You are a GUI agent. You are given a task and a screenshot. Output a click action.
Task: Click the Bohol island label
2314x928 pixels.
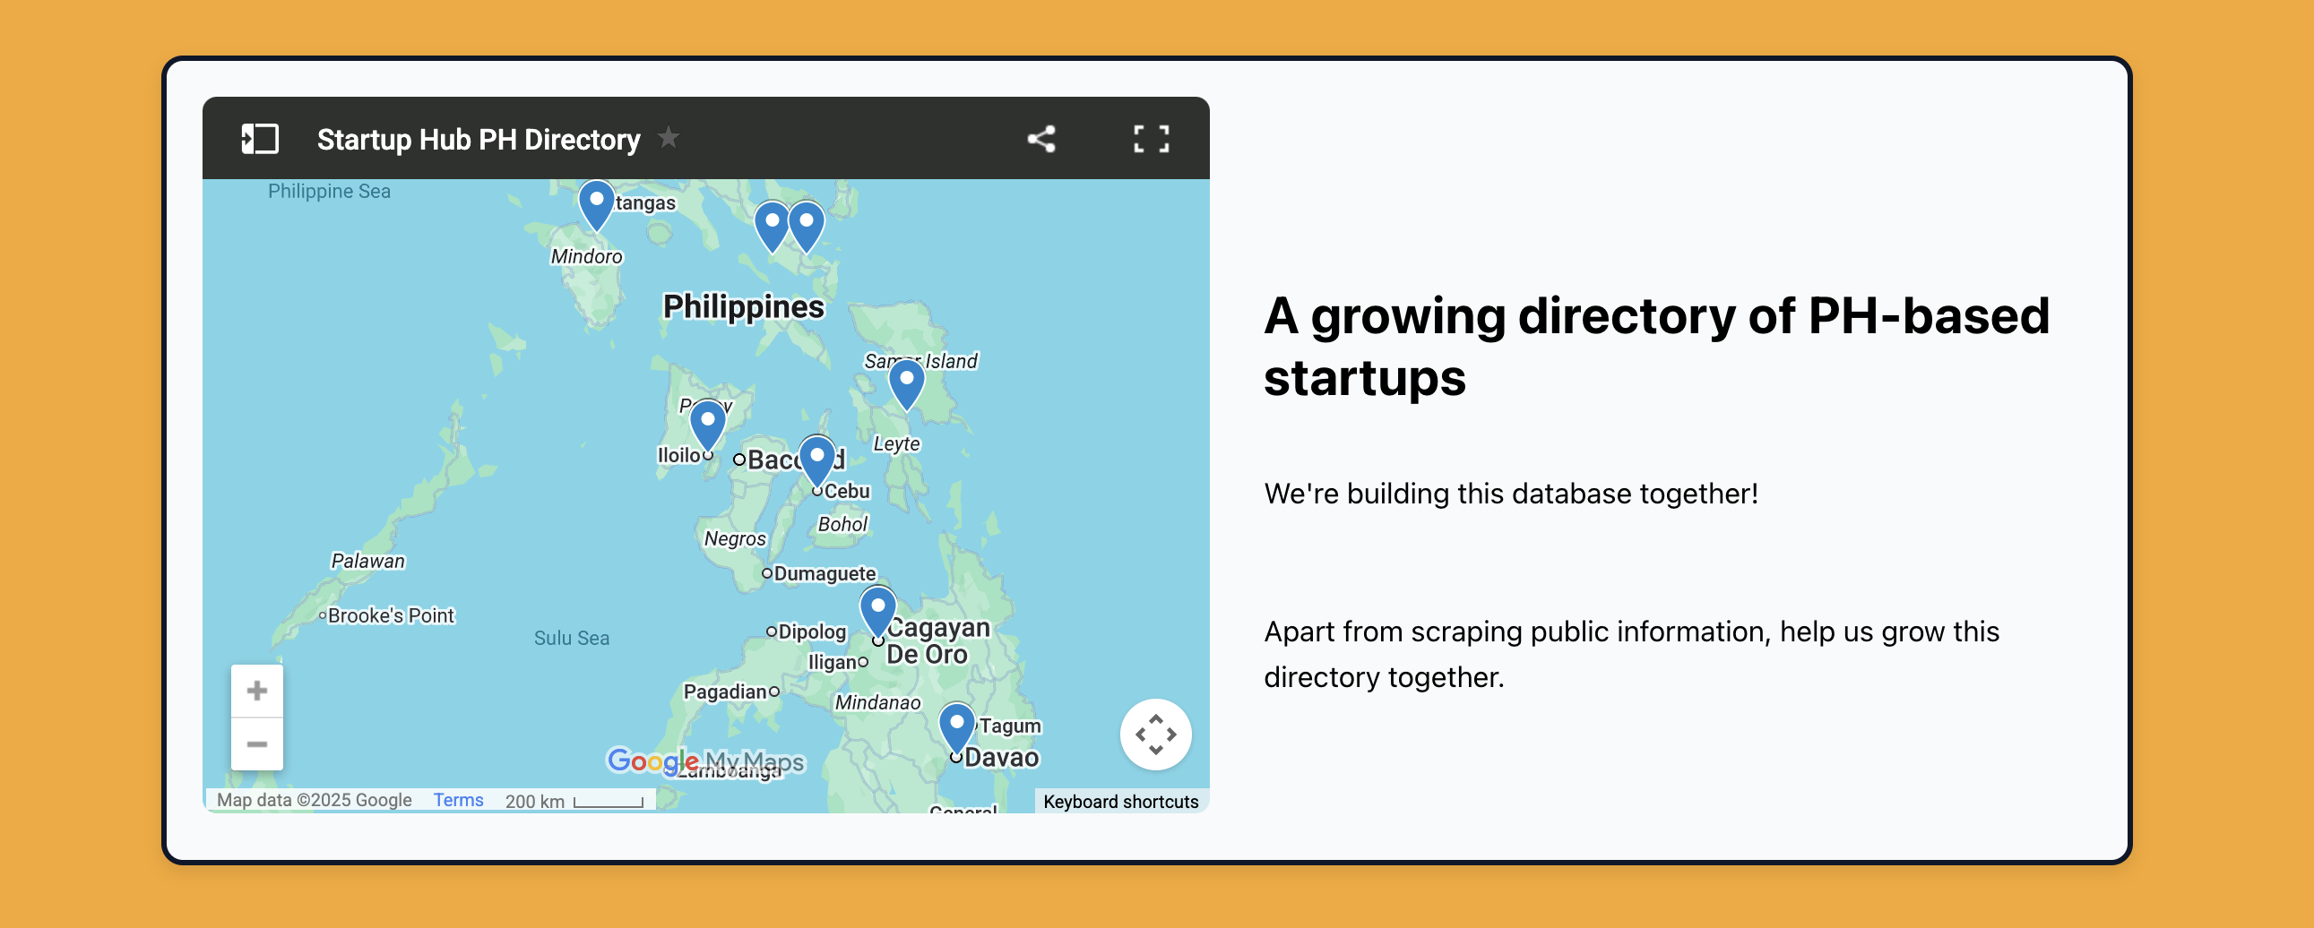(842, 524)
